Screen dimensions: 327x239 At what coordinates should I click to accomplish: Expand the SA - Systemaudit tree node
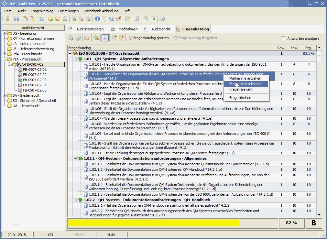[5, 95]
